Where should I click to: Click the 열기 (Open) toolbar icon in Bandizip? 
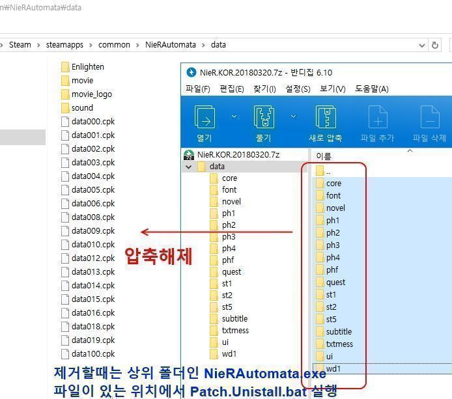click(x=205, y=123)
